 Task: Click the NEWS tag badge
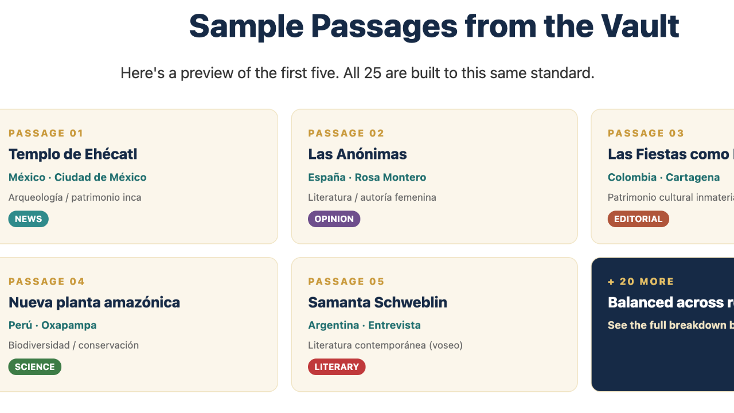(x=28, y=219)
